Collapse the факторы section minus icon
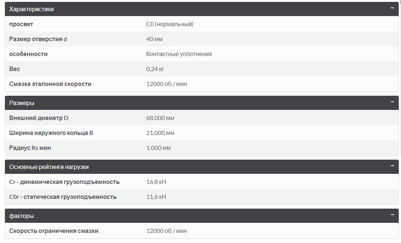 pos(392,215)
